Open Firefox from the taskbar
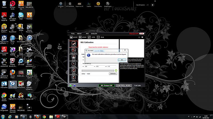213x119 pixels. coord(37,117)
